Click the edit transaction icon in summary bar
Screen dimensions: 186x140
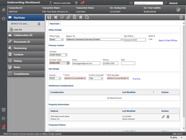178,10
